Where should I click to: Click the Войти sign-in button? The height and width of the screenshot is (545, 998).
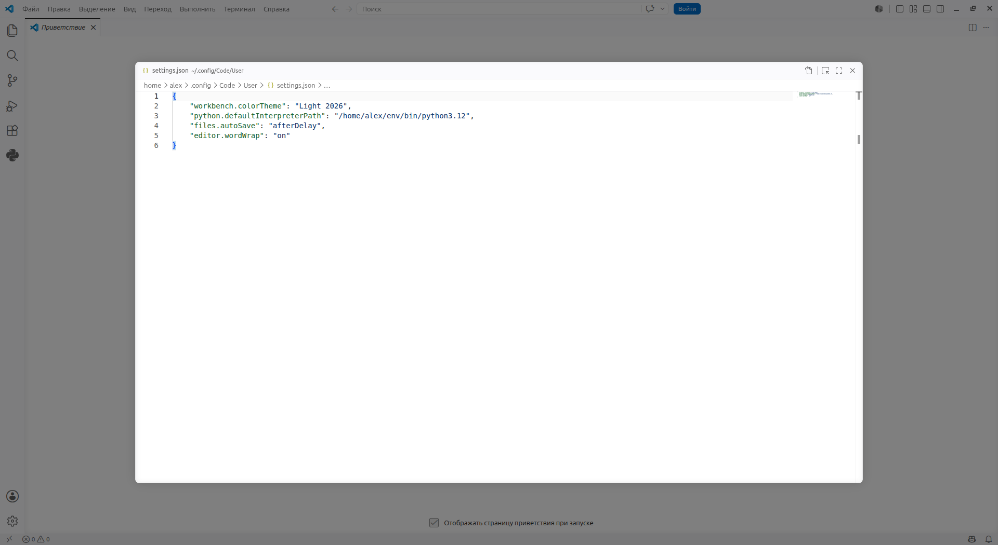(x=687, y=9)
